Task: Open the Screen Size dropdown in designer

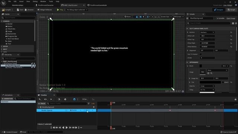Action: pos(166,17)
